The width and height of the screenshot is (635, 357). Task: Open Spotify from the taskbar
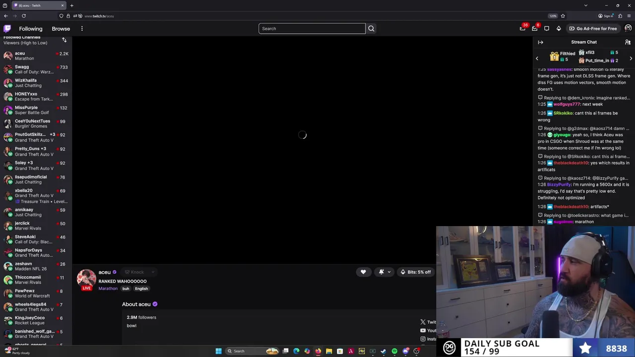(394, 351)
